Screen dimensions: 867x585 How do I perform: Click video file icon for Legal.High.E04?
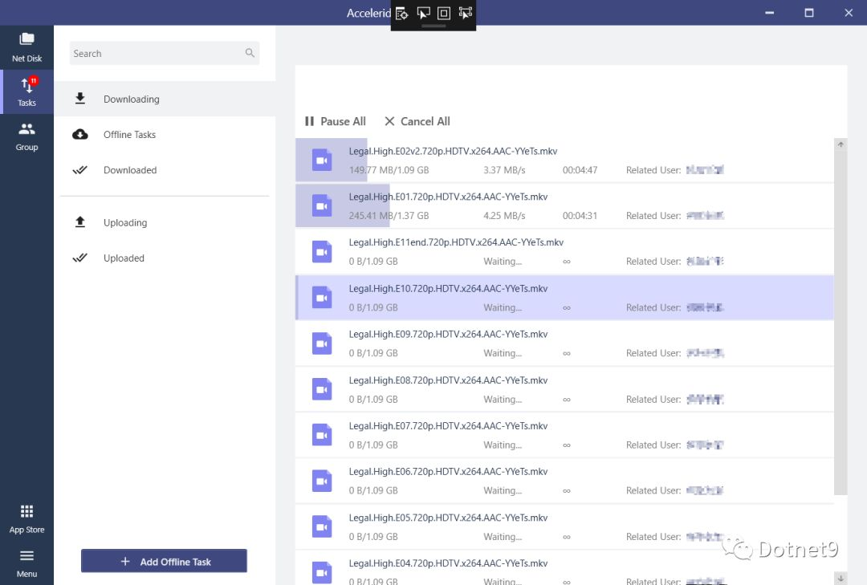(322, 573)
